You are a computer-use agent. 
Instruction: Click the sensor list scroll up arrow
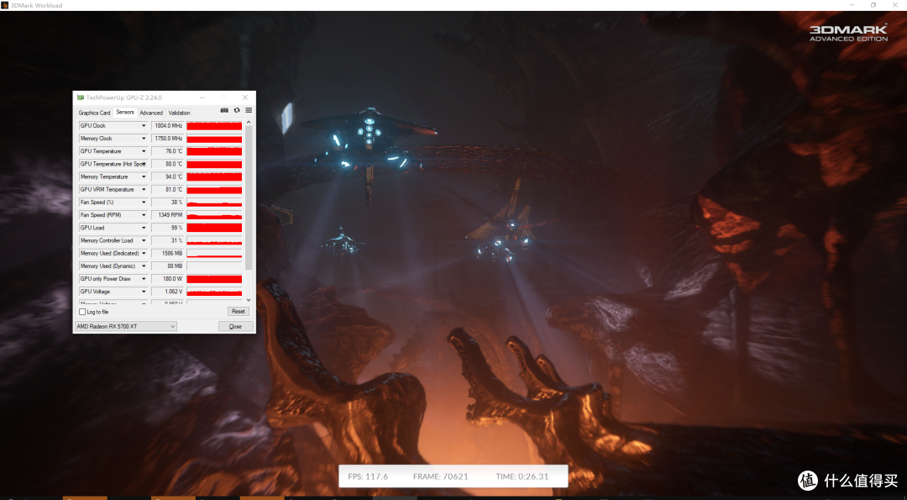click(x=249, y=122)
